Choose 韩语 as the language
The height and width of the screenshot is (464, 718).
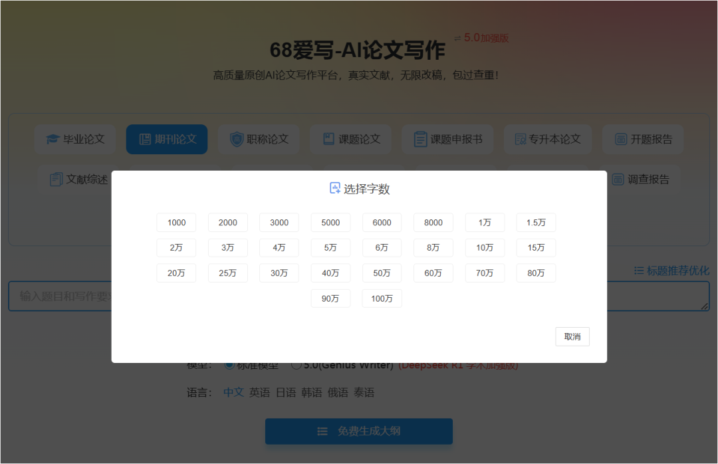click(x=312, y=393)
